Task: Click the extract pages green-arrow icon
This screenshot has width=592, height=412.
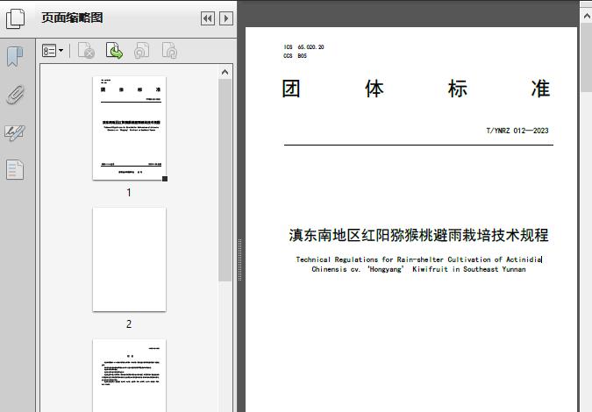Action: click(x=114, y=51)
